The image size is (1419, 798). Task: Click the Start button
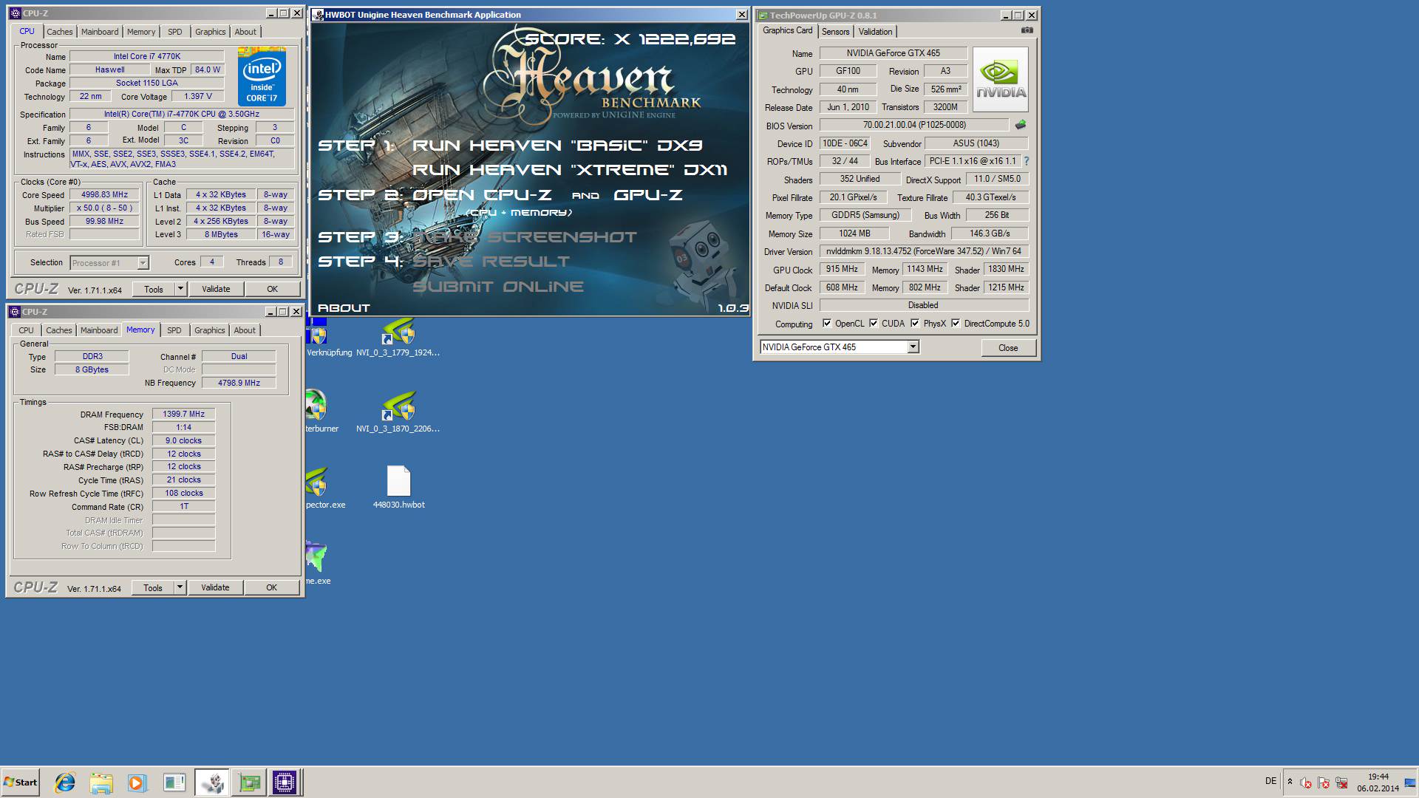point(21,782)
